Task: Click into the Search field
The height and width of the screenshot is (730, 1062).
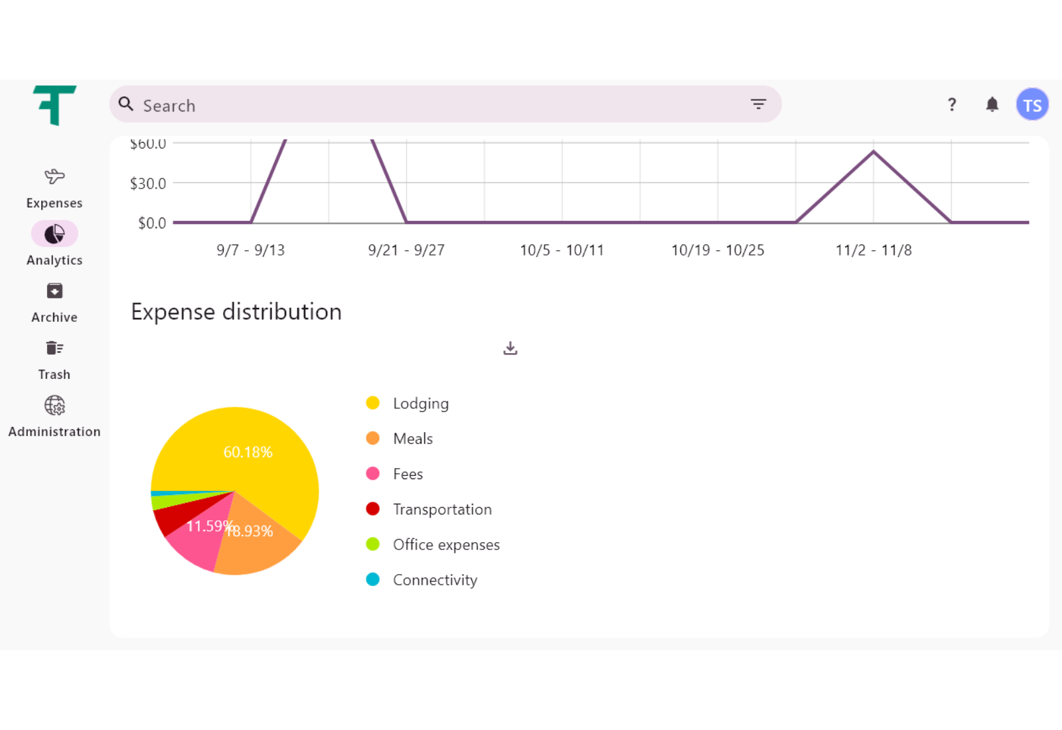Action: tap(438, 105)
